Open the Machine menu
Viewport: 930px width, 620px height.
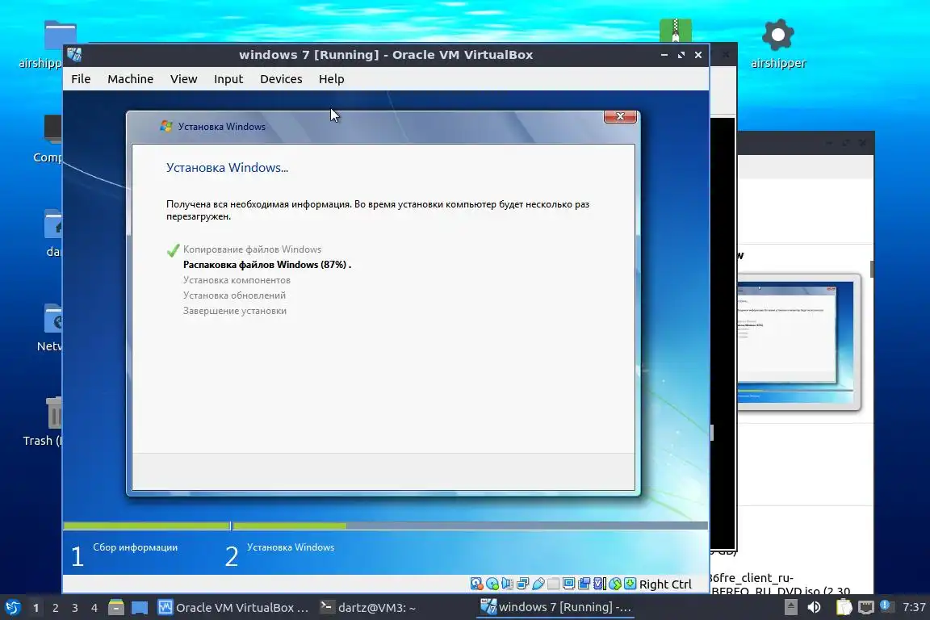click(x=131, y=79)
